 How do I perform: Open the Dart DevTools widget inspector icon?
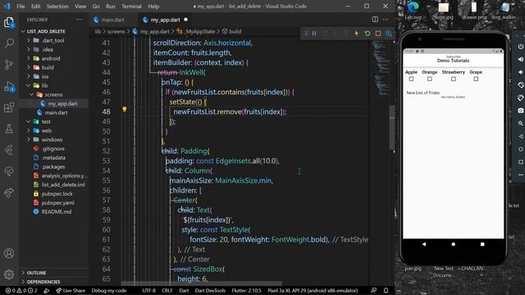click(x=389, y=33)
